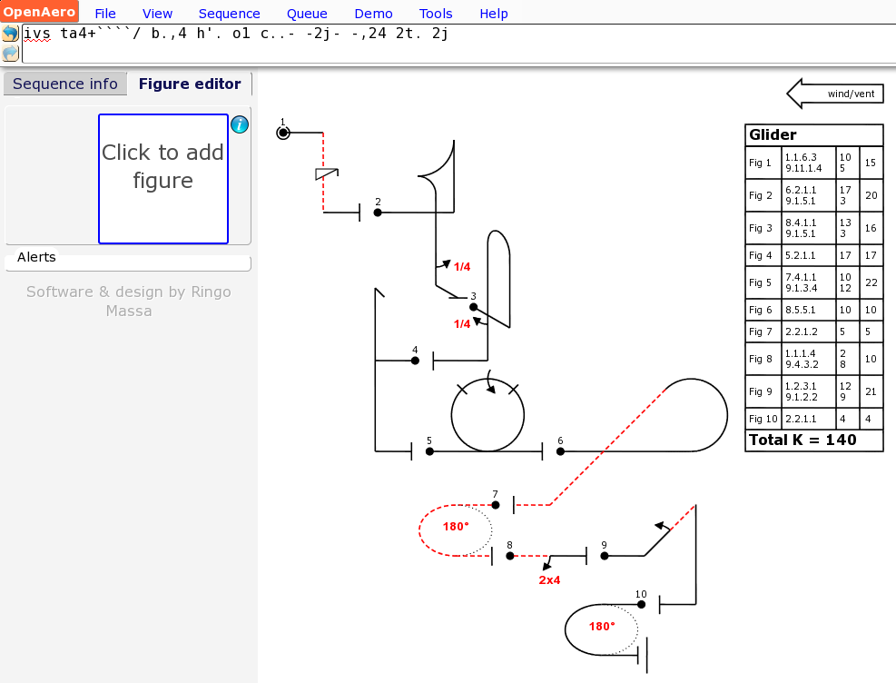Click the 'Fig 3' row label
The width and height of the screenshot is (896, 683).
coord(761,228)
